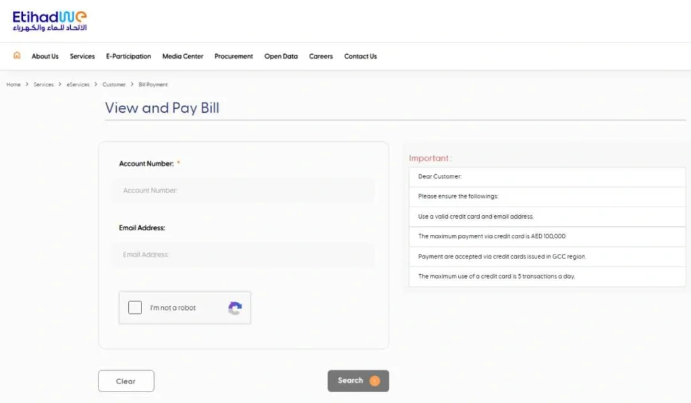This screenshot has width=691, height=403.
Task: Open the About Us menu
Action: pyautogui.click(x=45, y=57)
